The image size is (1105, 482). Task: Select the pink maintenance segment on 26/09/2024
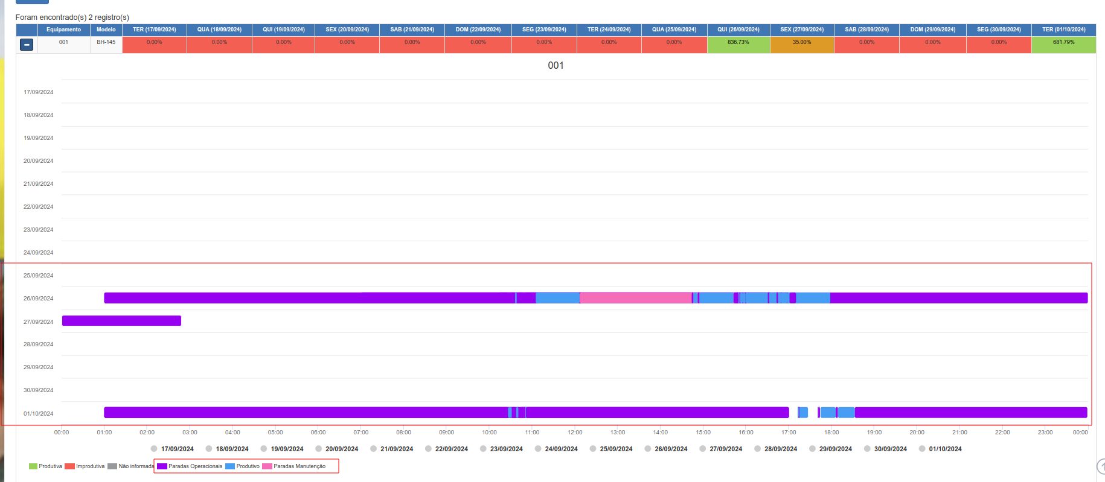(636, 298)
